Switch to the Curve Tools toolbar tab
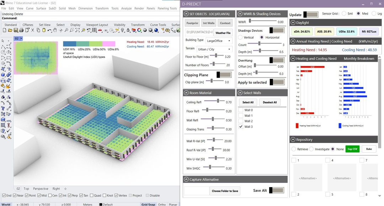The height and width of the screenshot is (206, 384). (x=158, y=25)
